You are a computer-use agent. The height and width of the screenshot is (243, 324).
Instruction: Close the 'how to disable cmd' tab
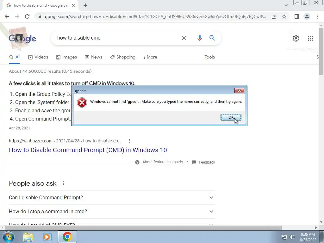[x=73, y=5]
